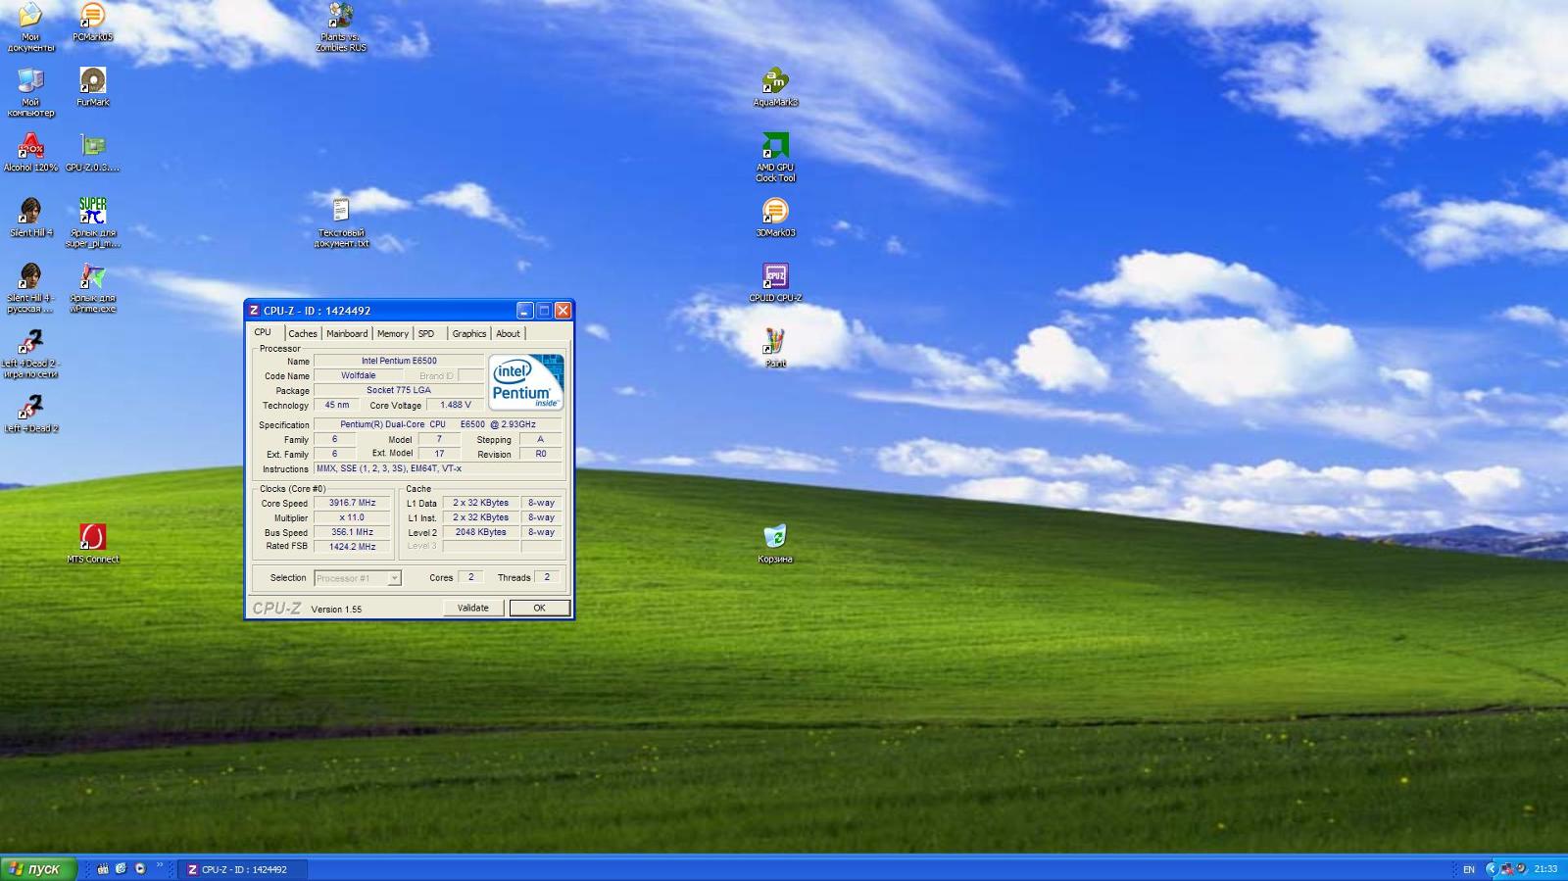
Task: Close the CPU-Z window
Action: tap(563, 311)
